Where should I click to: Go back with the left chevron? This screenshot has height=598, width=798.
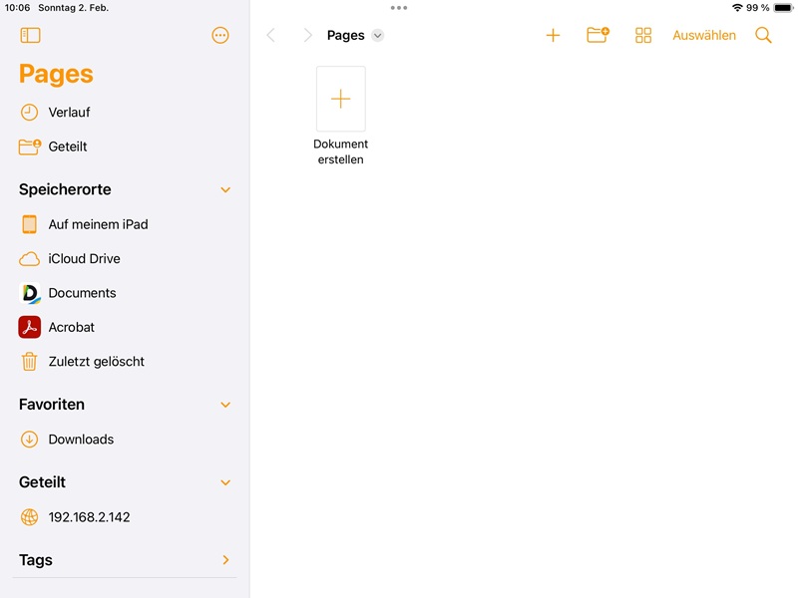point(270,35)
